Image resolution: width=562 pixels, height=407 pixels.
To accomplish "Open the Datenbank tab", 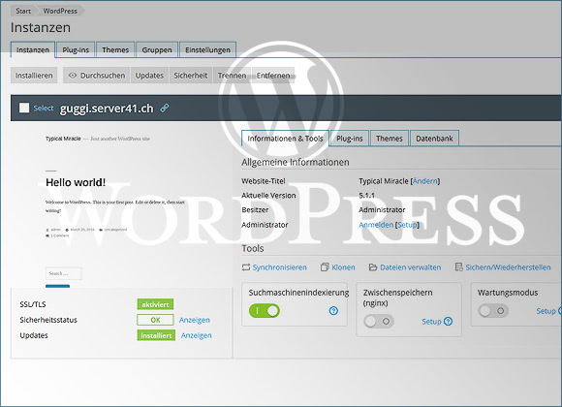I will pyautogui.click(x=434, y=139).
